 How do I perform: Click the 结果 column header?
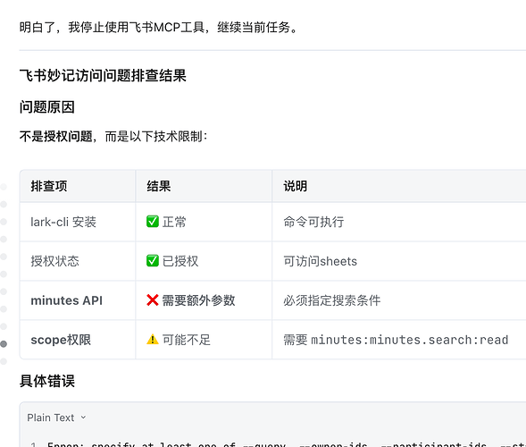tap(159, 186)
